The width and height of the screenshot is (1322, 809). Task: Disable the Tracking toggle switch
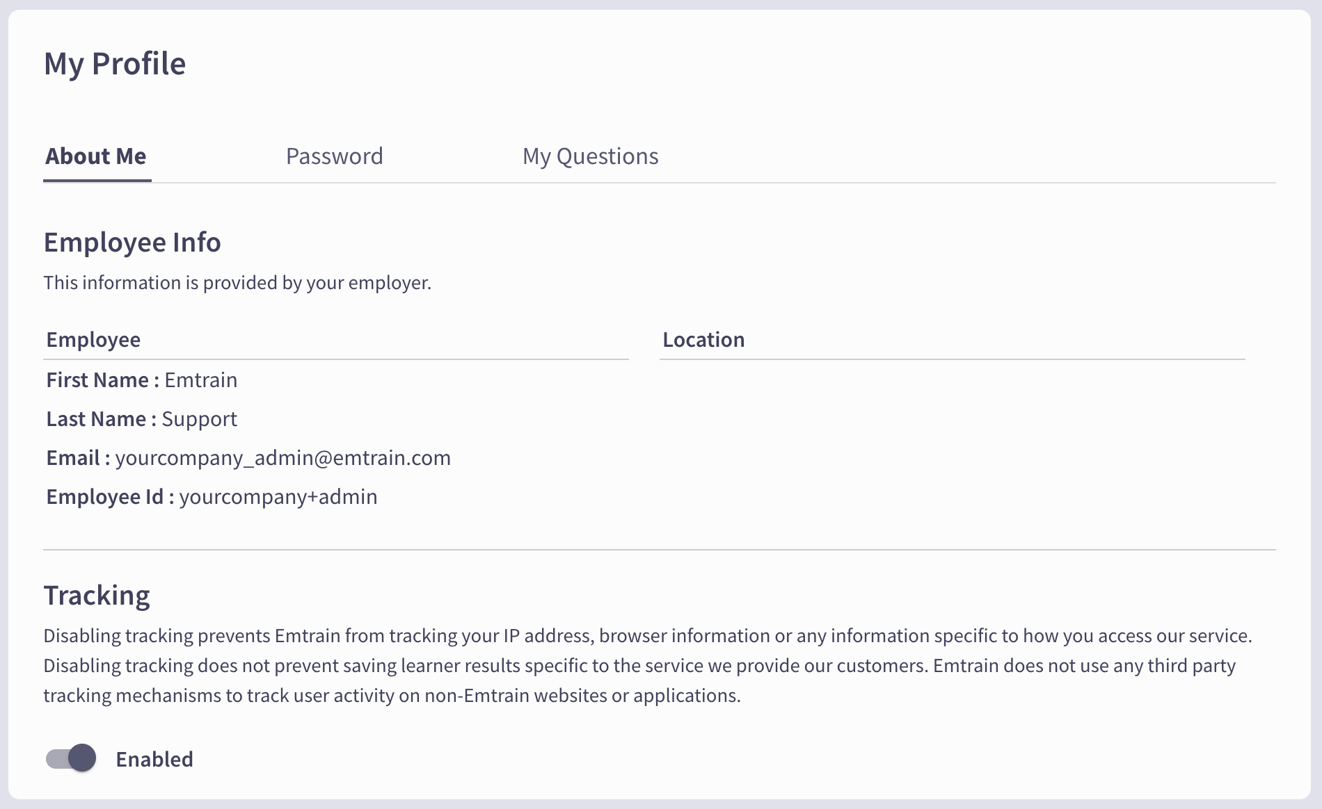[x=71, y=758]
